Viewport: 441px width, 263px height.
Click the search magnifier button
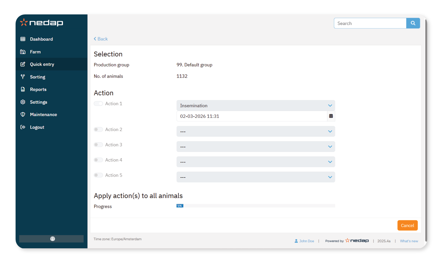pyautogui.click(x=413, y=23)
